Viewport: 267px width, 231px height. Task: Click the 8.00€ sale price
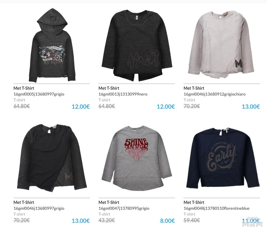click(168, 221)
